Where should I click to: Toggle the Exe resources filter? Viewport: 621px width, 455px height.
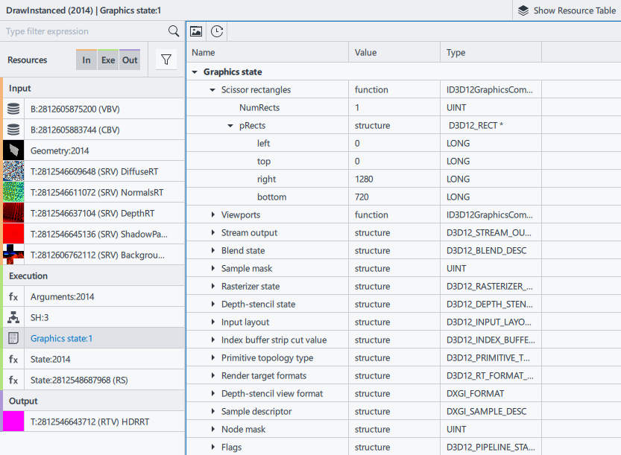108,60
